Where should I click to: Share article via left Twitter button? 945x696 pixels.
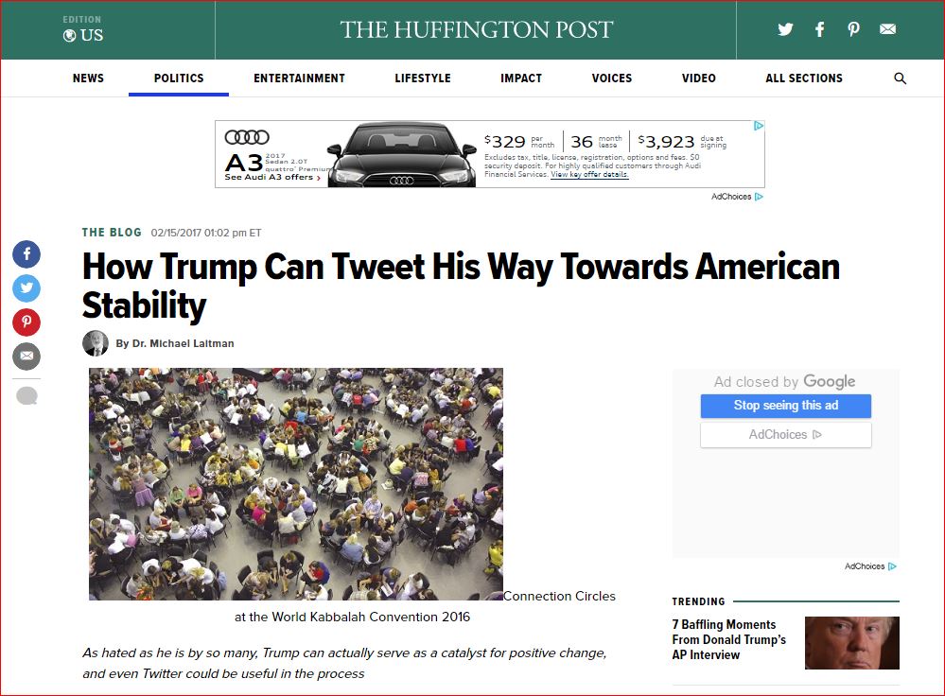click(26, 288)
